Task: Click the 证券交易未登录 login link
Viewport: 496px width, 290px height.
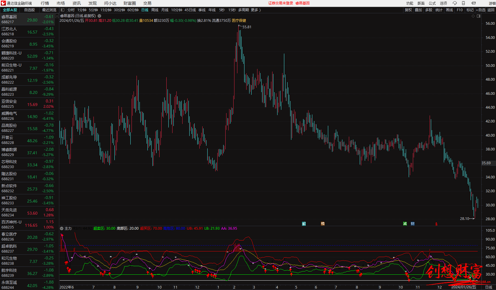Action: (281, 3)
